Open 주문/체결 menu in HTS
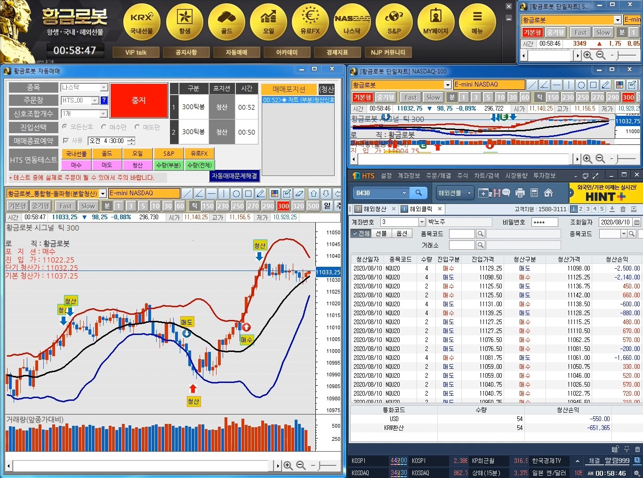This screenshot has height=478, width=643. 438,175
